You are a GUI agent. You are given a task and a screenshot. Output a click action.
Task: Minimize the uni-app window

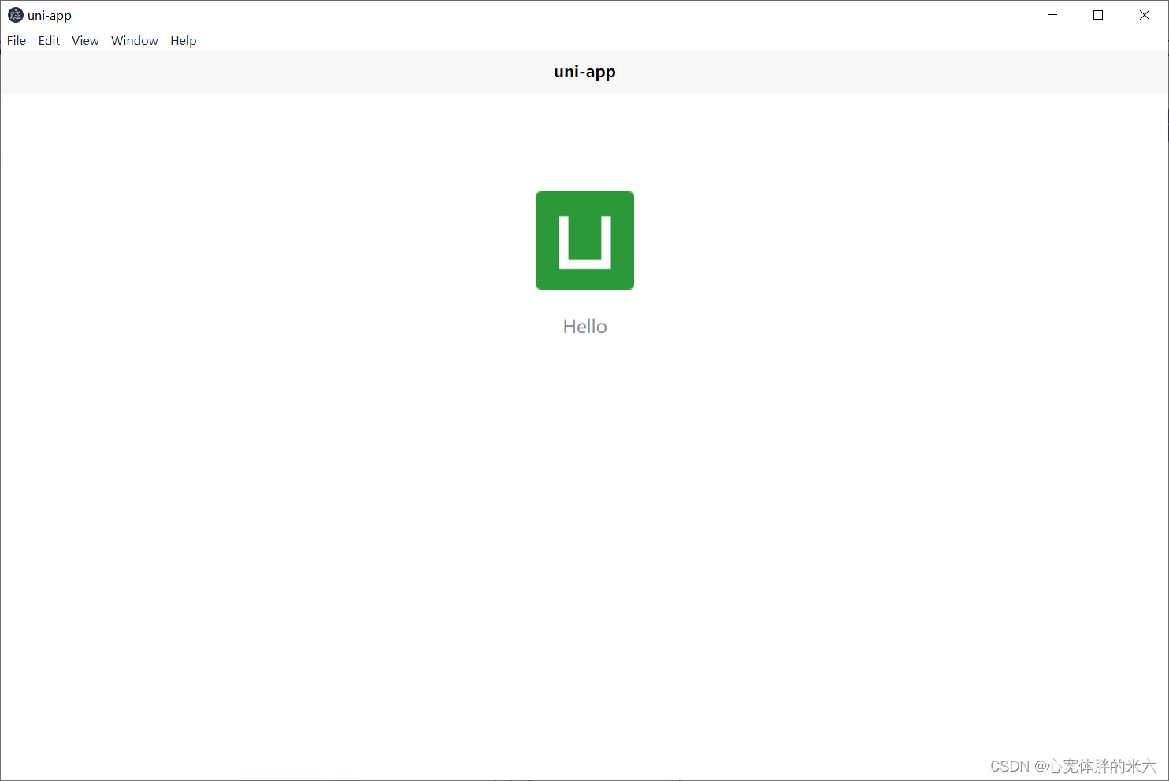tap(1052, 15)
